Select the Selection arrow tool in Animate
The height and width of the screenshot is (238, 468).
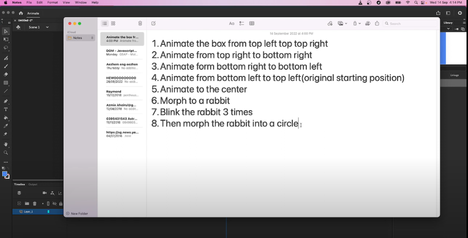[6, 32]
